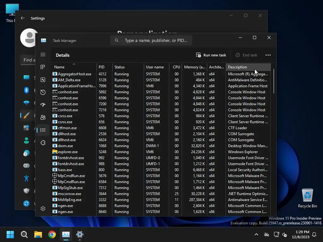Click the three-dot more options button
Image resolution: width=323 pixels, height=242 pixels.
coord(268,55)
